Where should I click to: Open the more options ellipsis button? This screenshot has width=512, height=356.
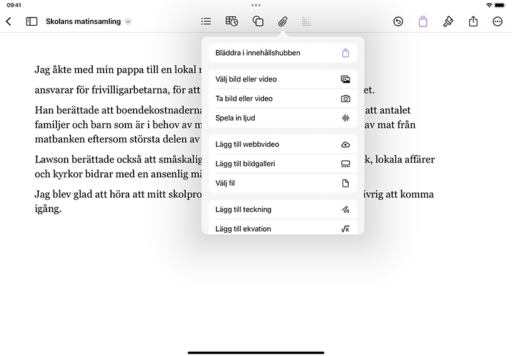[x=498, y=21]
